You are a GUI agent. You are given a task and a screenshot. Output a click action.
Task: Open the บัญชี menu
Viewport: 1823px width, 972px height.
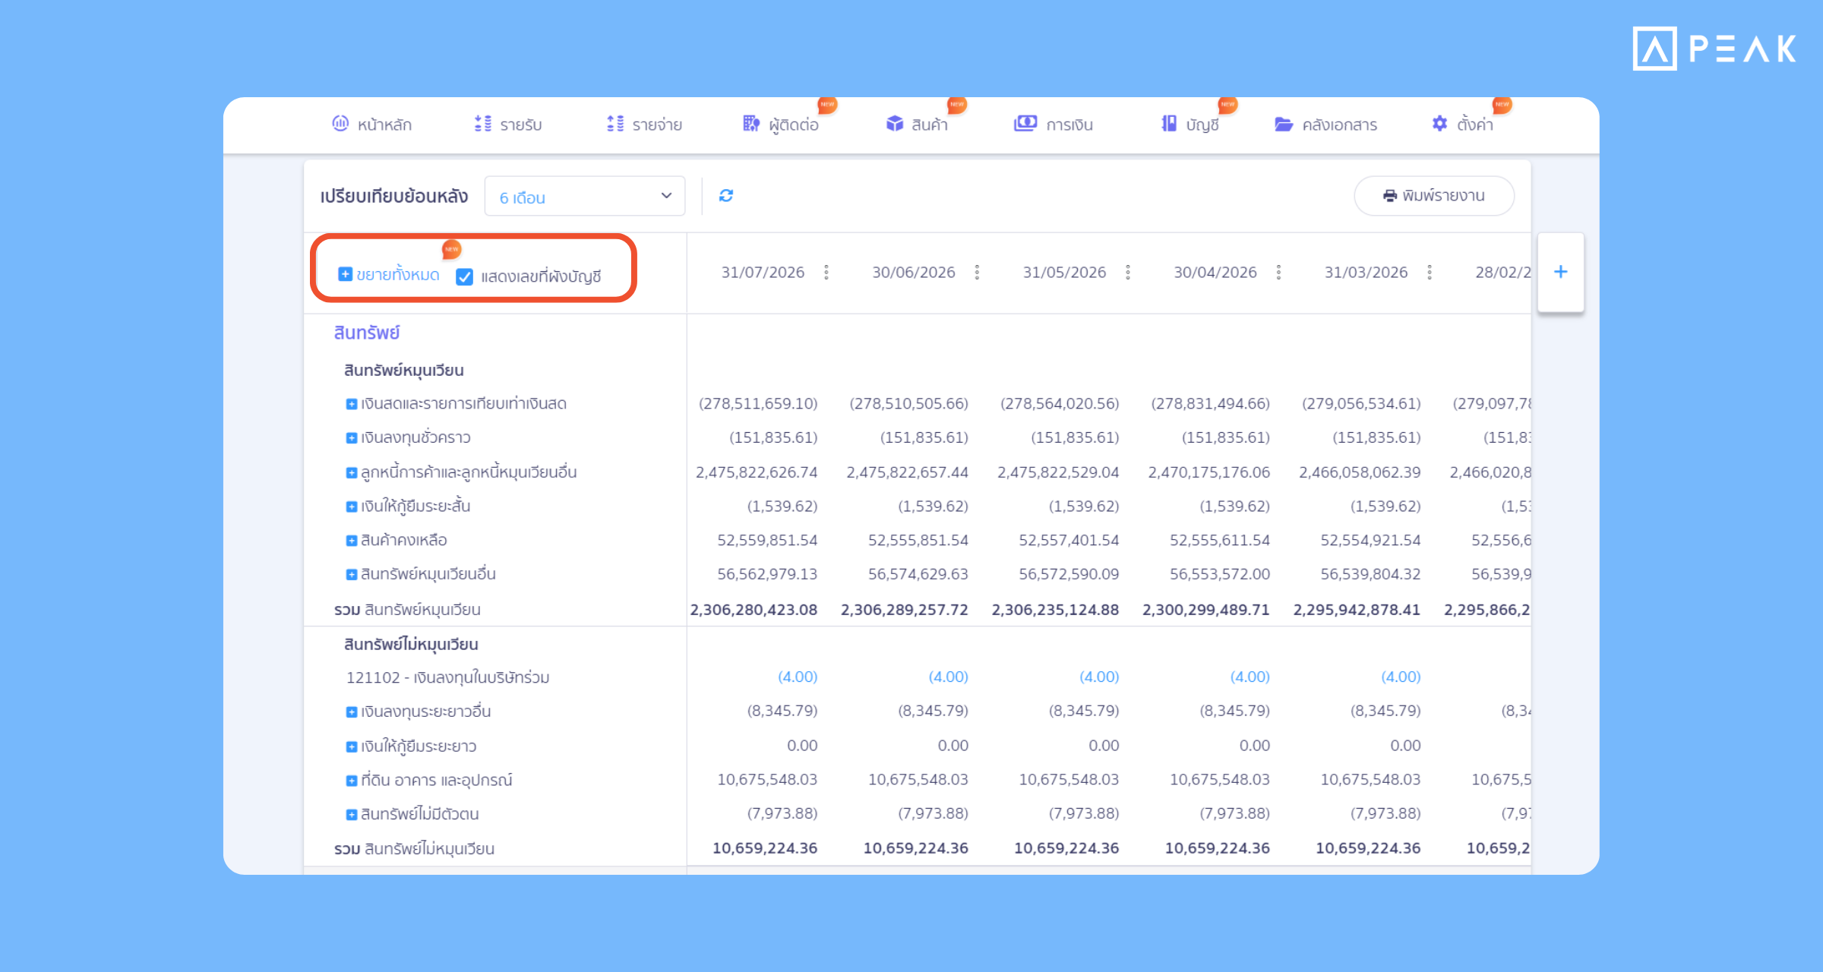click(1190, 124)
